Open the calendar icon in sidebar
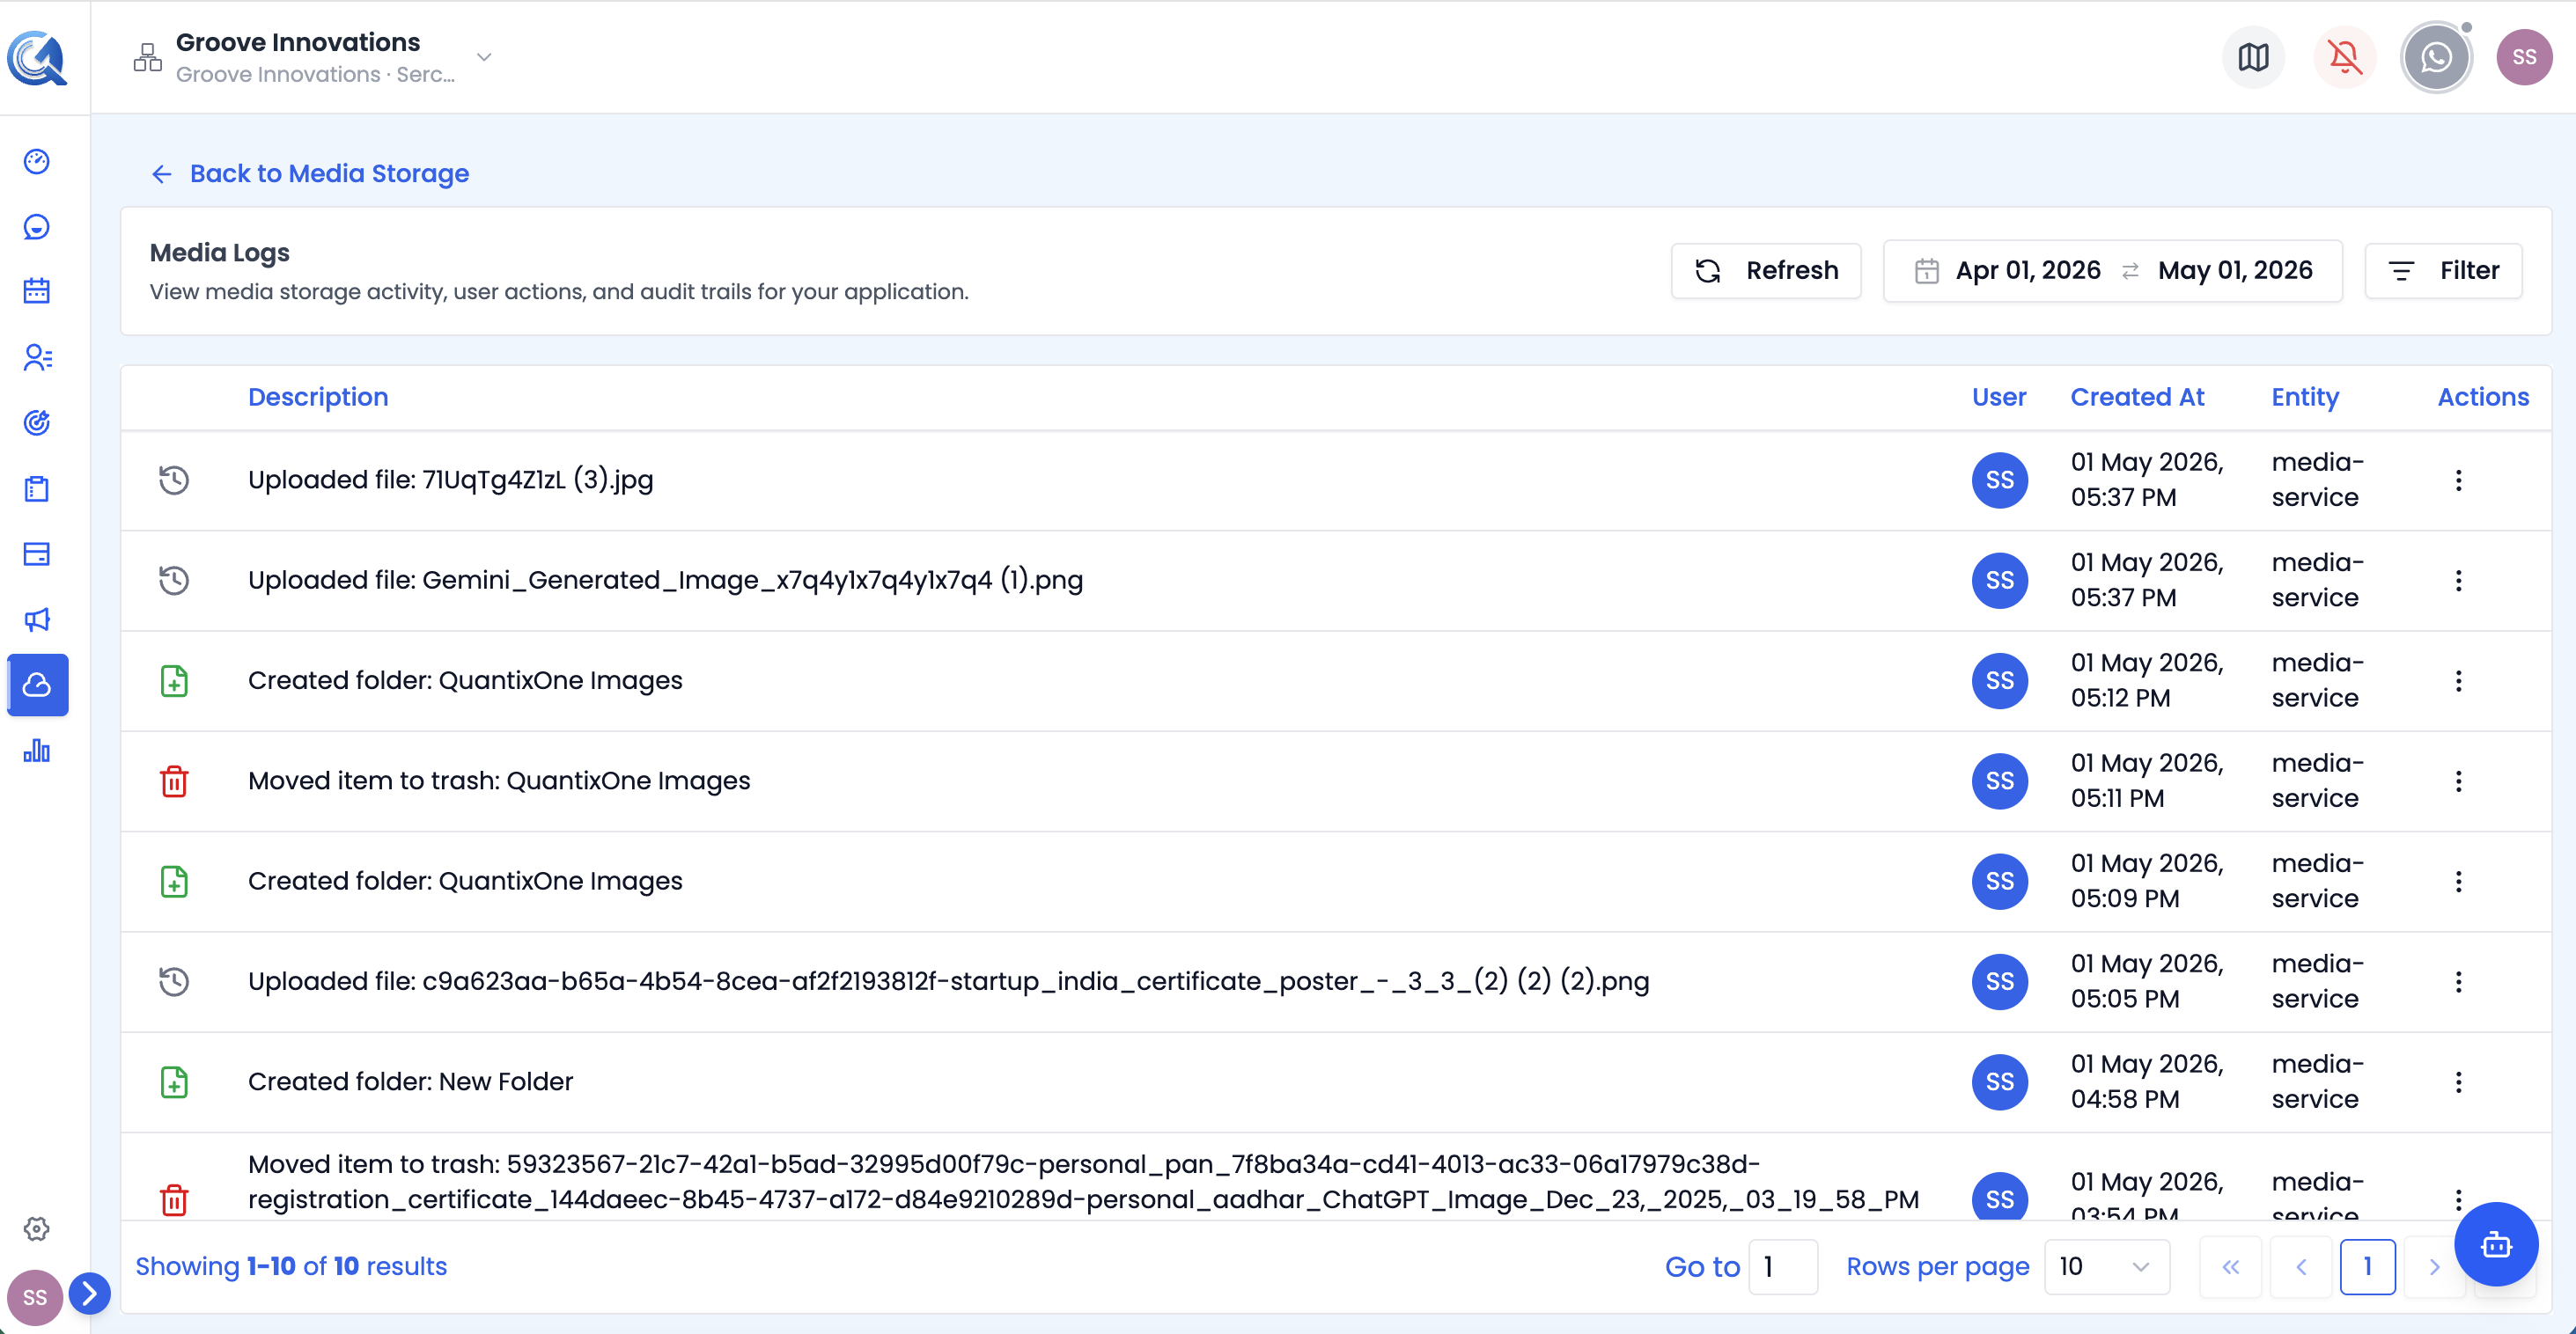The height and width of the screenshot is (1334, 2576). (37, 290)
